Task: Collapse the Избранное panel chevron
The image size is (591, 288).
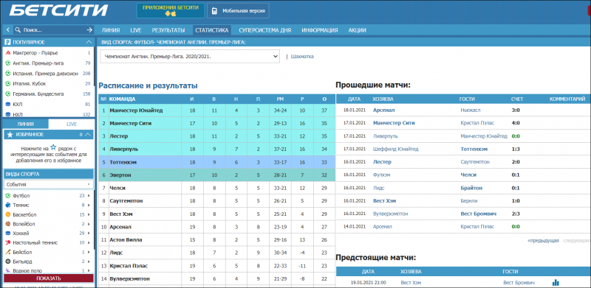Action: click(88, 134)
